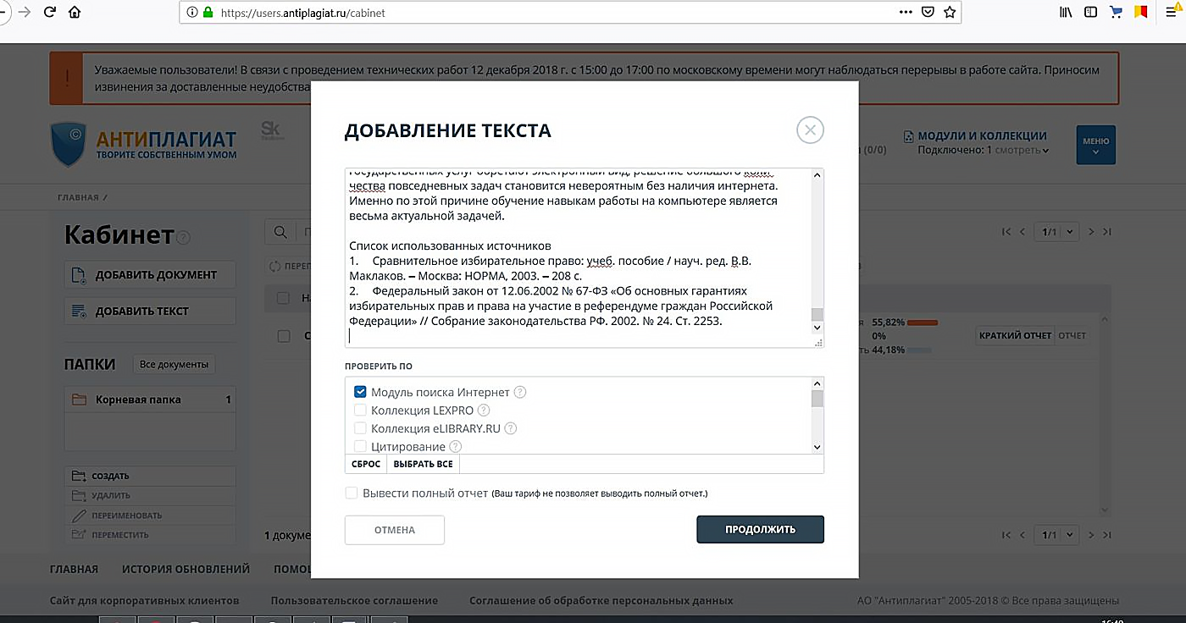Screen dimensions: 1186x623
Task: Click ОТМЕНА button
Action: pyautogui.click(x=395, y=530)
